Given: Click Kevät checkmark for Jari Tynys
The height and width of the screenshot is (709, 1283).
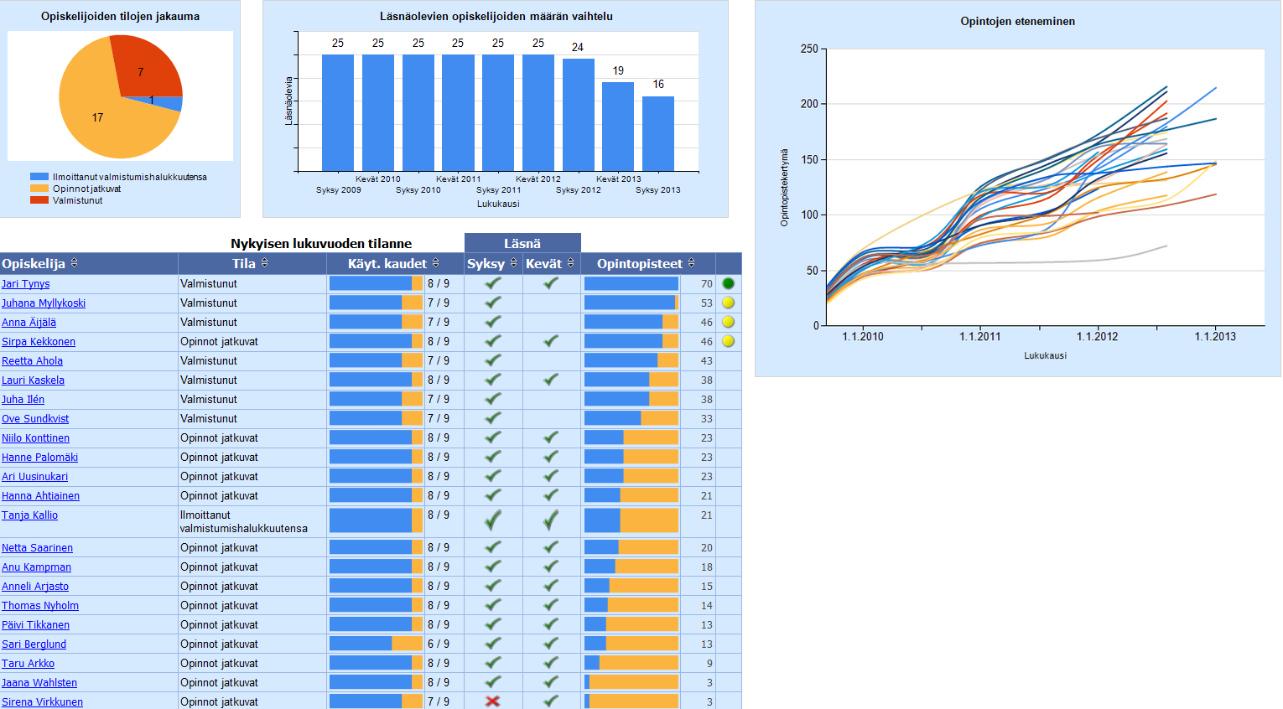Looking at the screenshot, I should (551, 283).
